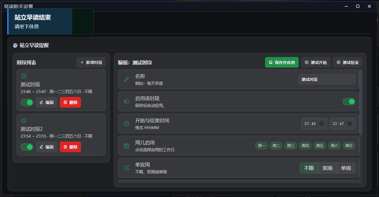Turn off the 测试时段2 list toggle
The height and width of the screenshot is (197, 379).
(27, 147)
